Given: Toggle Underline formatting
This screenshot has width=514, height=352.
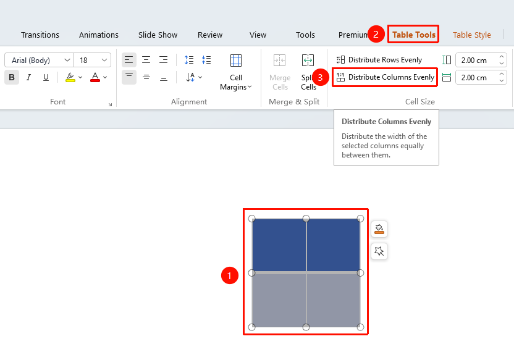Looking at the screenshot, I should (46, 78).
